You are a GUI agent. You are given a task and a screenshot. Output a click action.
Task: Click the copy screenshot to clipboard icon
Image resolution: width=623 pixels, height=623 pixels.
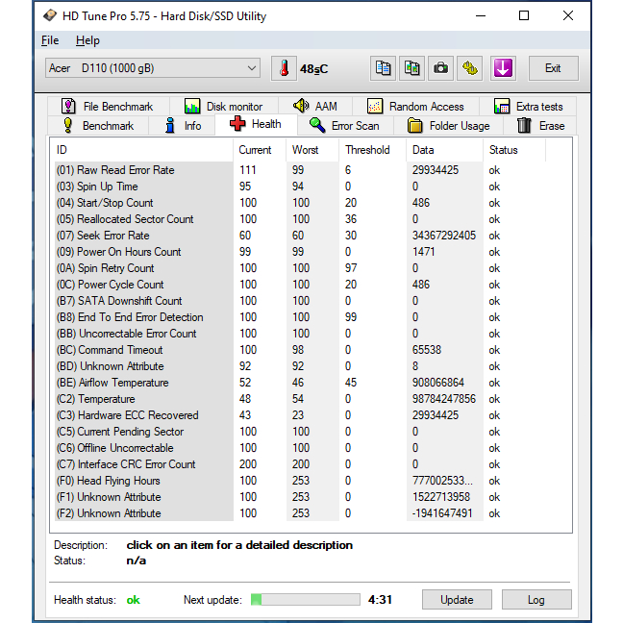pos(411,68)
